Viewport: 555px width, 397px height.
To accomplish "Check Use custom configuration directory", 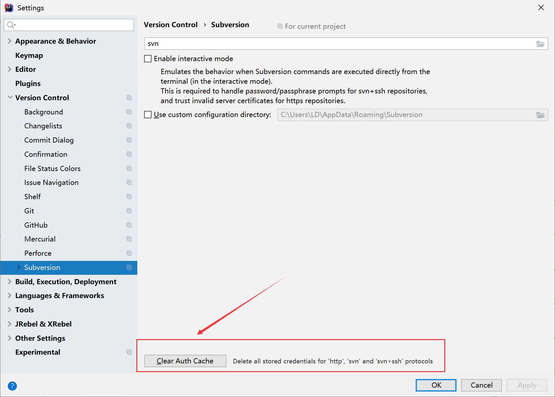I will [148, 115].
